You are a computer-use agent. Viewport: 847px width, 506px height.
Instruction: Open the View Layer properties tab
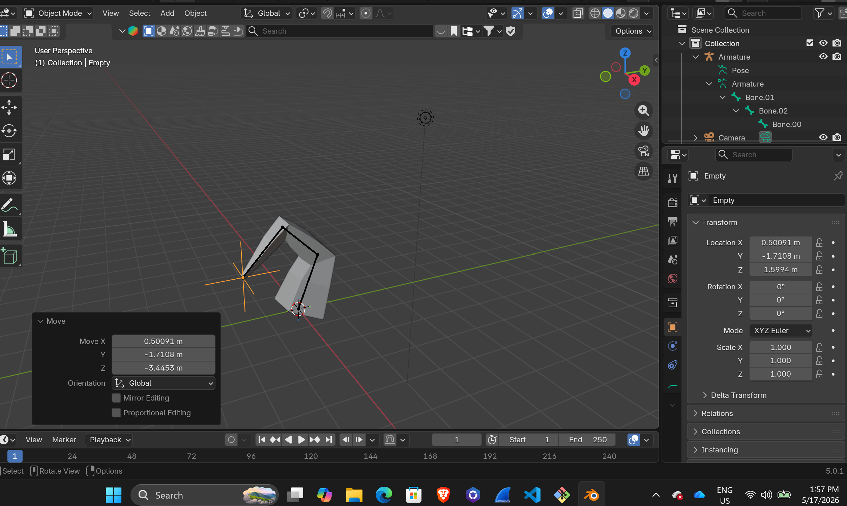click(x=672, y=241)
